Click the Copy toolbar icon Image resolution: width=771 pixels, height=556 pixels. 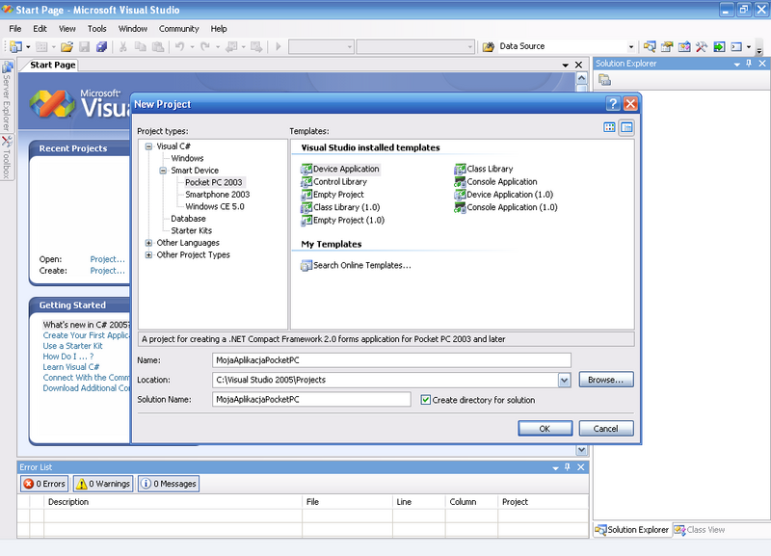(140, 46)
